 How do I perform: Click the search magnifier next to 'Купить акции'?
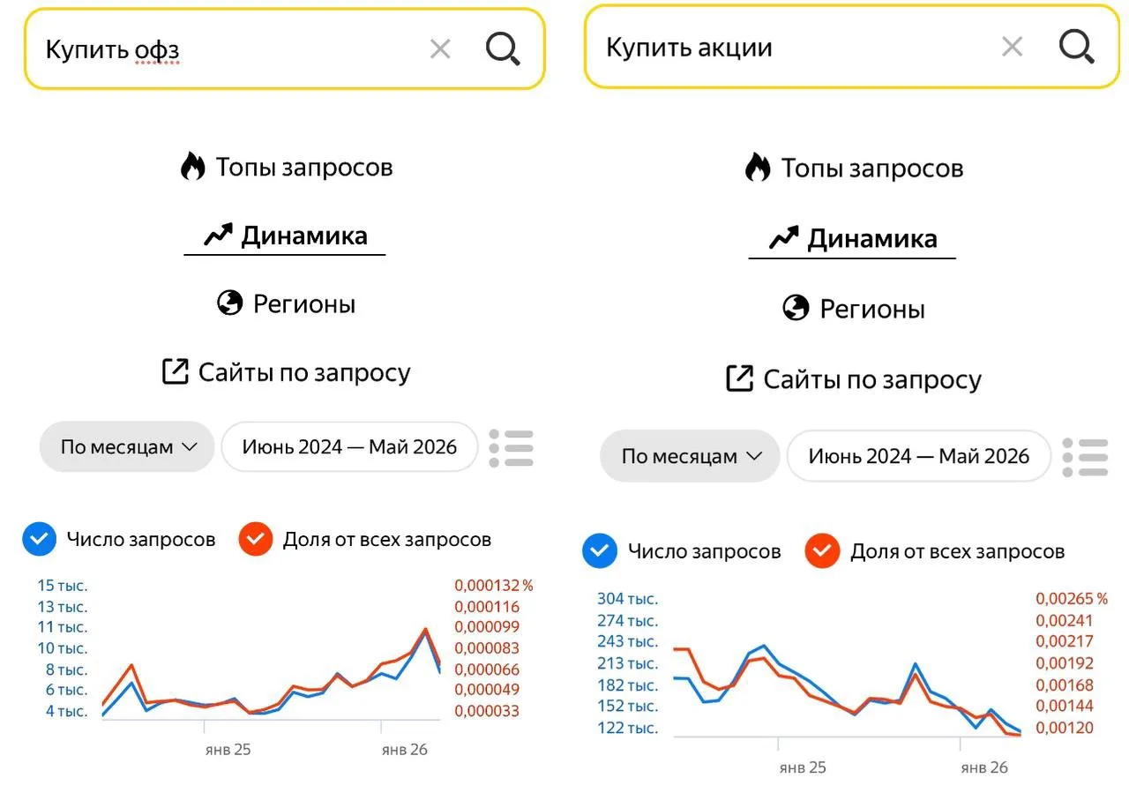point(1076,46)
